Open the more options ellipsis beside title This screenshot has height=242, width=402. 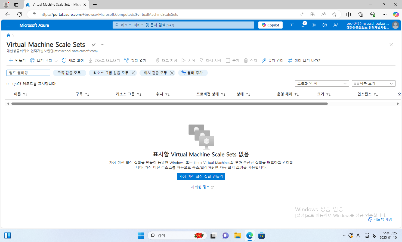(103, 45)
